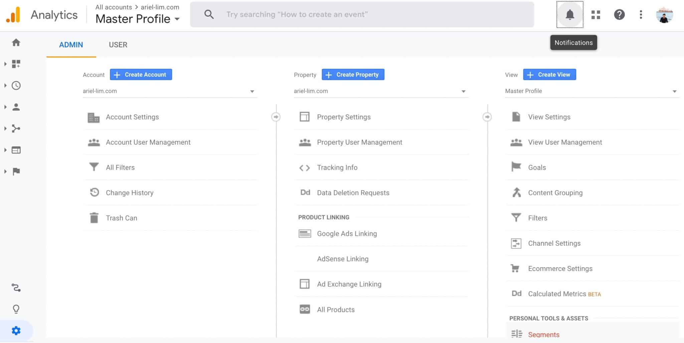This screenshot has height=343, width=684.
Task: Click the user profile avatar
Action: [x=664, y=15]
